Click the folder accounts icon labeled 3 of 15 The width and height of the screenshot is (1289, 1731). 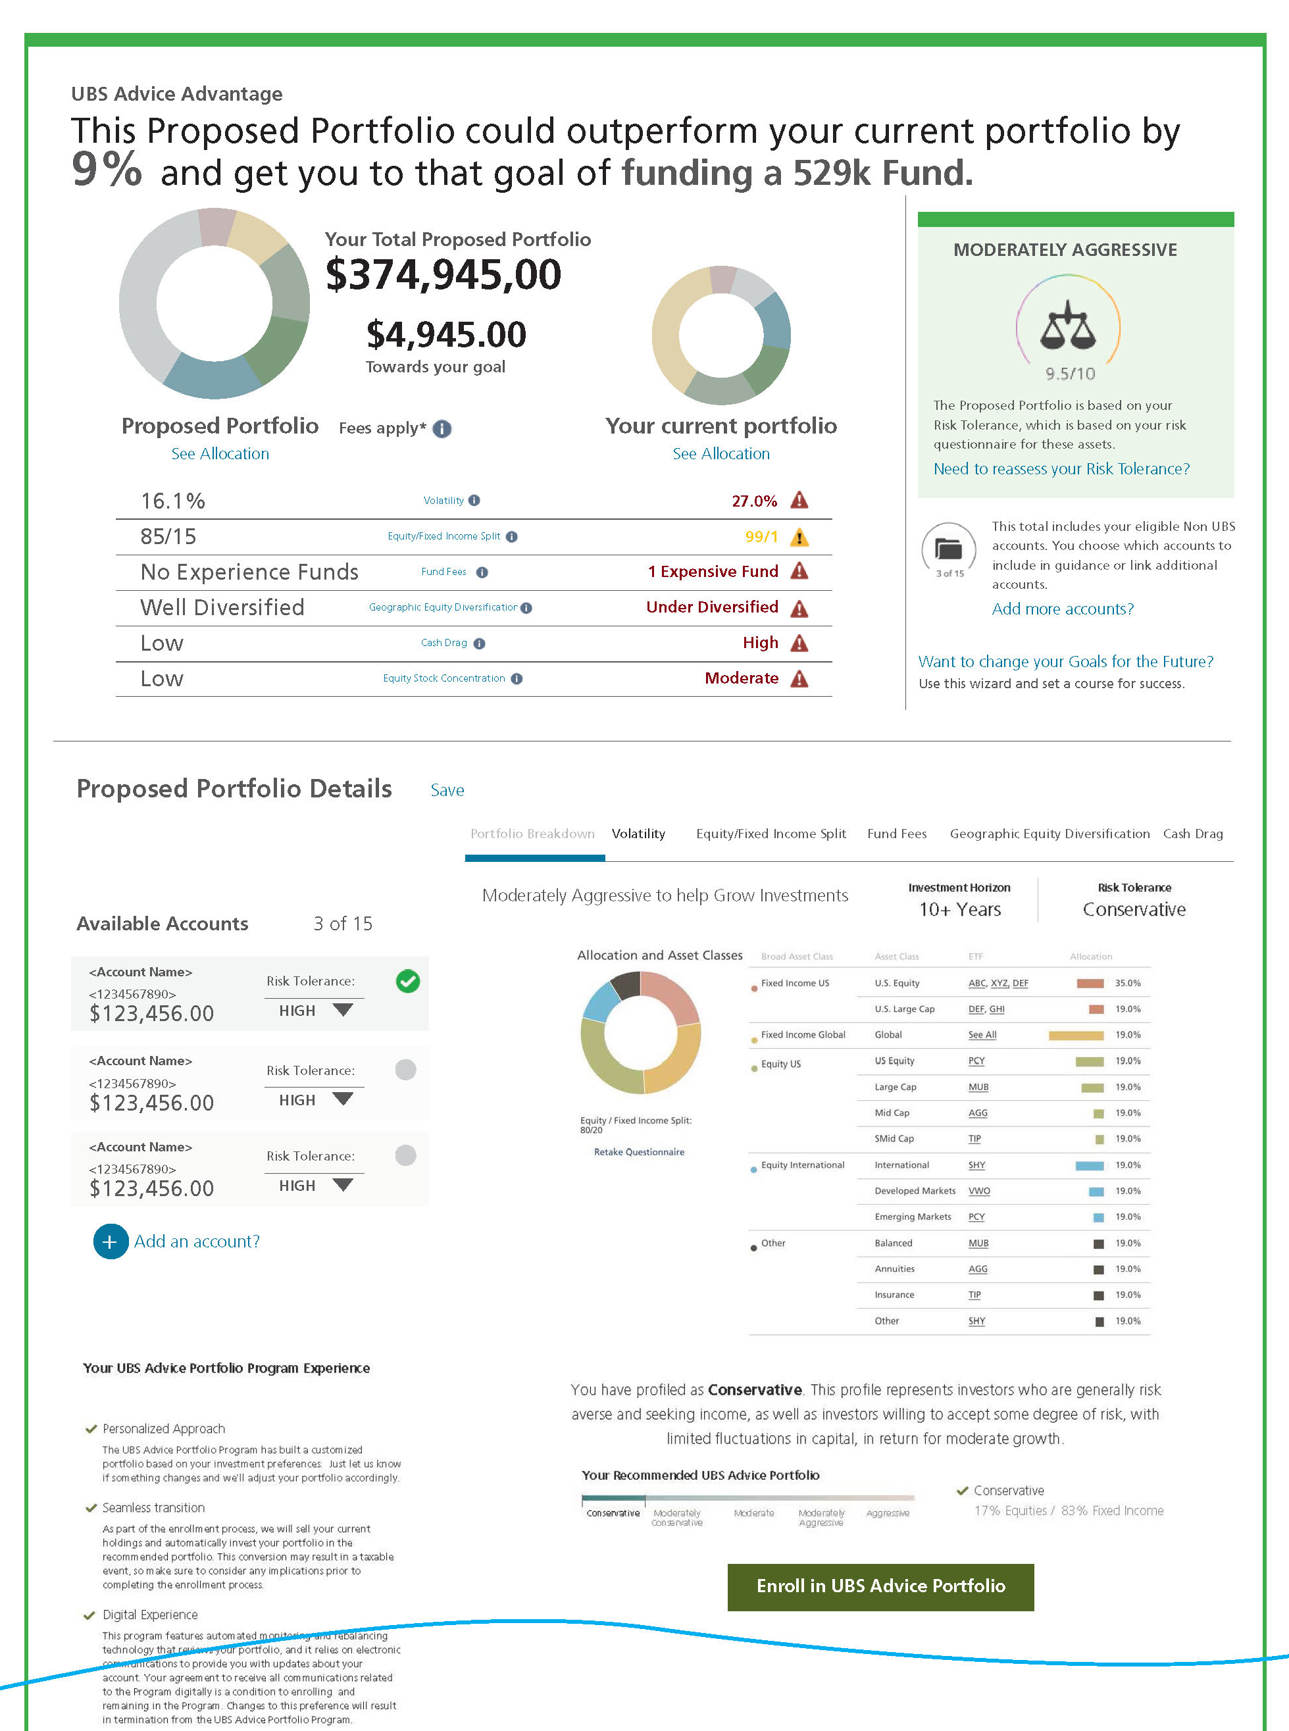(949, 549)
